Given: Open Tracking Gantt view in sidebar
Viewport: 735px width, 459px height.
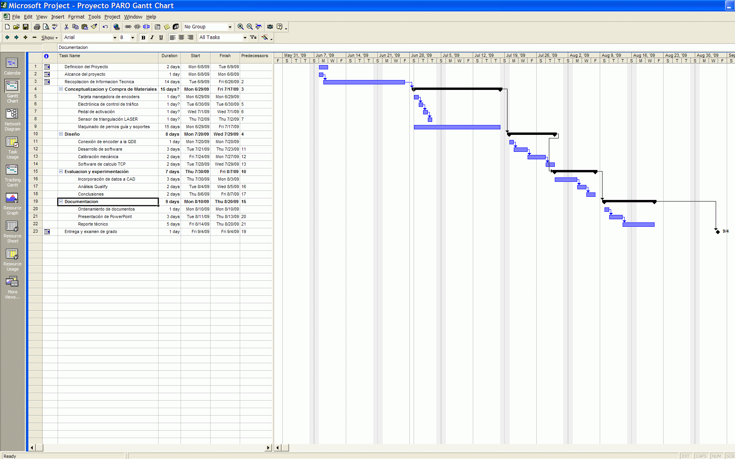Looking at the screenshot, I should [x=12, y=175].
